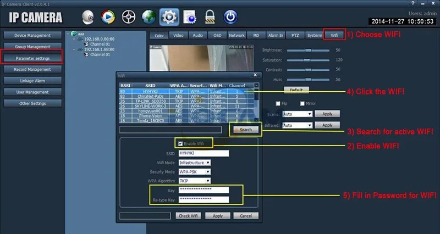
Task: Adjust the Contrast slider
Action: (308, 70)
